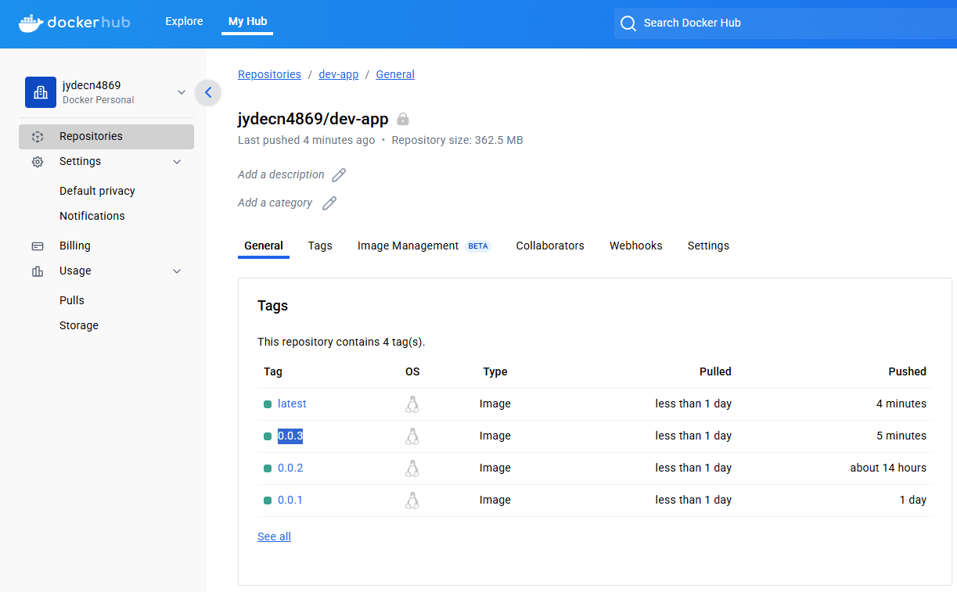Open Default privacy settings
The width and height of the screenshot is (957, 592).
point(97,191)
